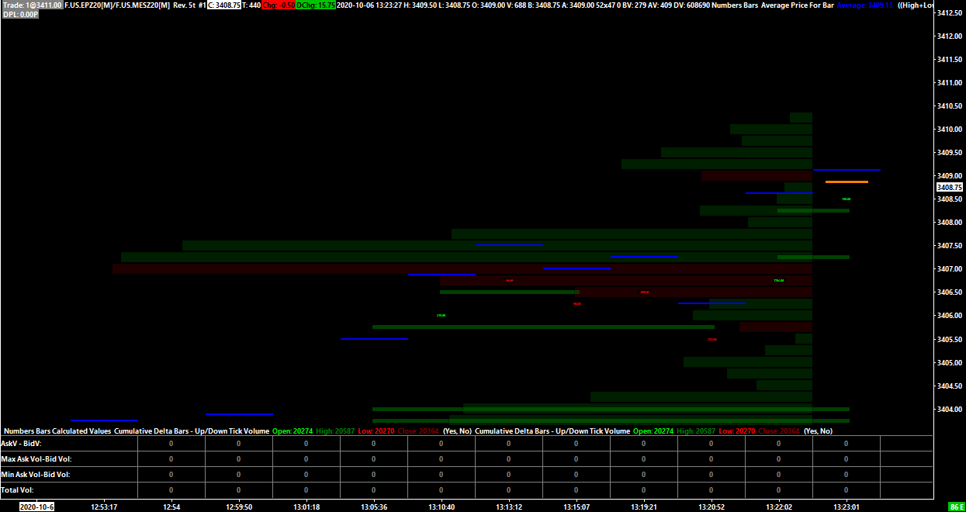Viewport: 966px width, 512px height.
Task: Click the highlighted 3408.75 current price marker on scale
Action: [950, 187]
